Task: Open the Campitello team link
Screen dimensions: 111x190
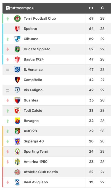Action: tap(33, 80)
